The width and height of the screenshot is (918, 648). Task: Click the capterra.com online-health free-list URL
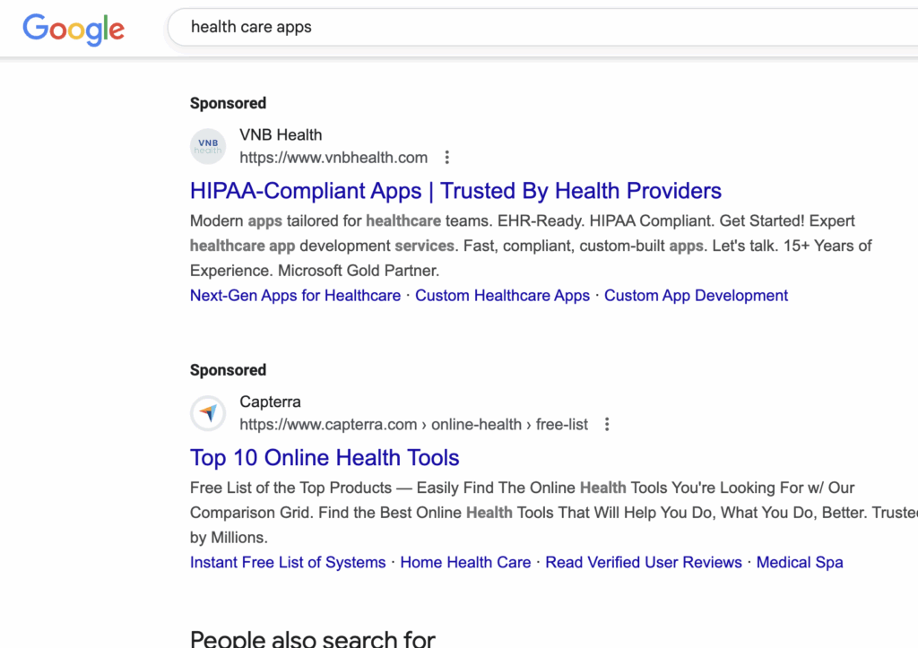413,425
